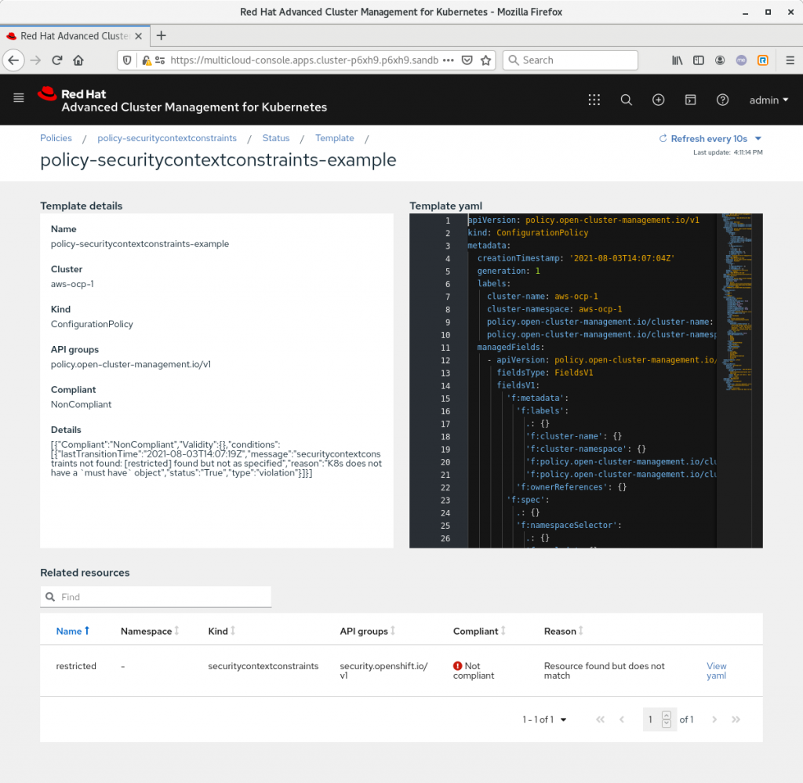Open the hamburger navigation menu
The width and height of the screenshot is (803, 783).
click(x=19, y=98)
